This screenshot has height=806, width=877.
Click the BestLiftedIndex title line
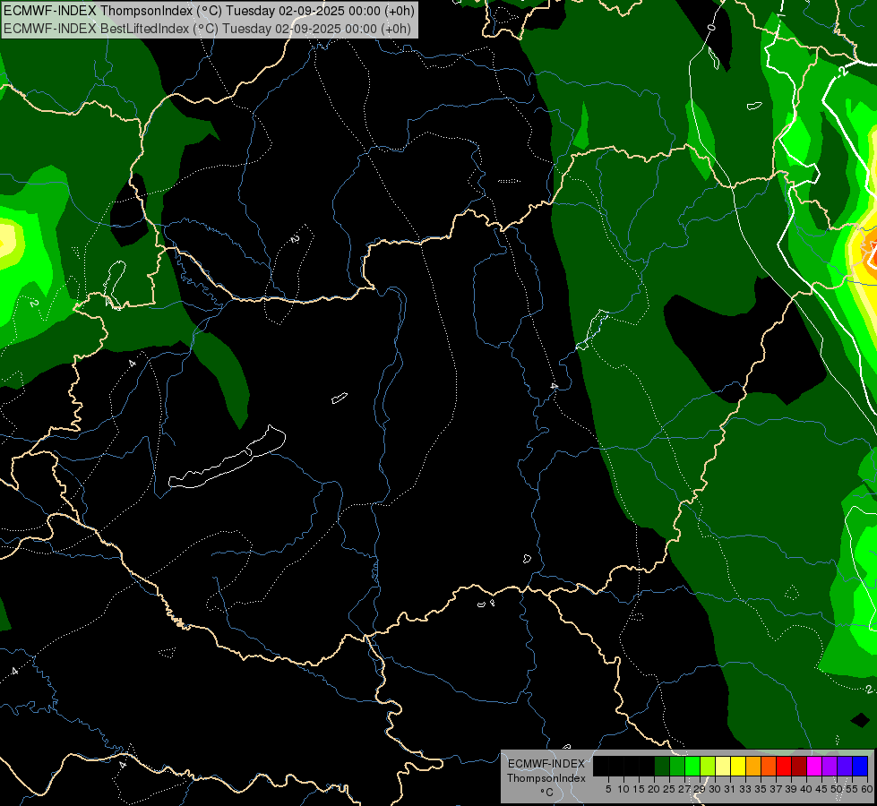tap(208, 29)
